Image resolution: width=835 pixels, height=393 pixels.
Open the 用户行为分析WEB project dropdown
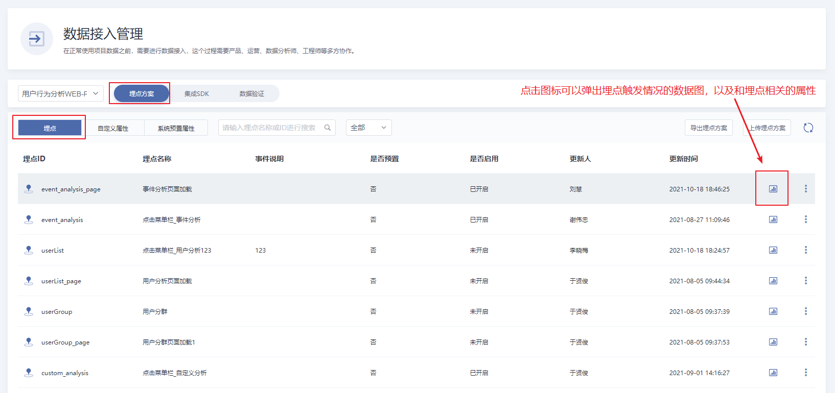tap(61, 93)
